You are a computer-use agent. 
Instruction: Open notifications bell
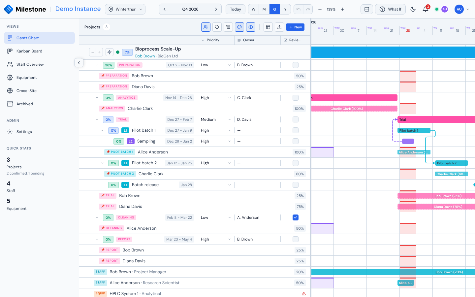(x=426, y=9)
